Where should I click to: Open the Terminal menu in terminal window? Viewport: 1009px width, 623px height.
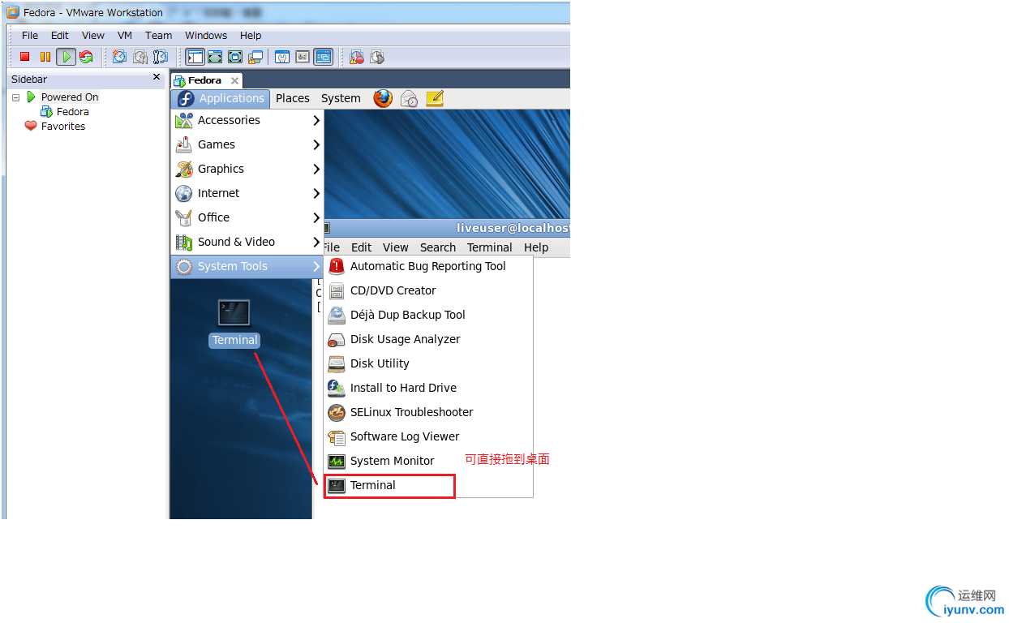pos(490,247)
